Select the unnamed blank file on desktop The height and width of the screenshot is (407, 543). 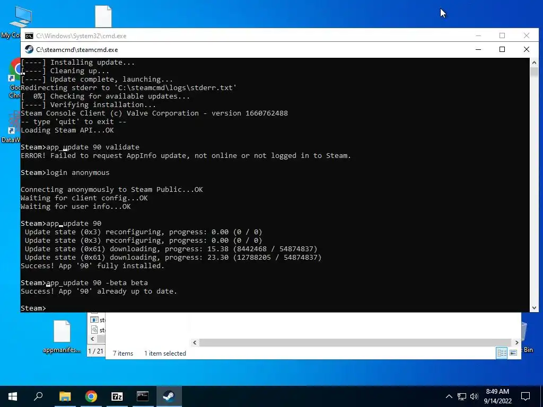click(103, 16)
